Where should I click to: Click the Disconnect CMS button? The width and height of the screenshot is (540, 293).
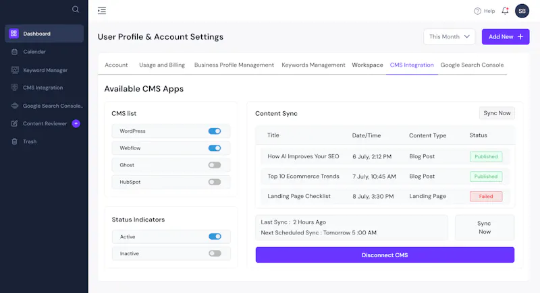pyautogui.click(x=385, y=255)
